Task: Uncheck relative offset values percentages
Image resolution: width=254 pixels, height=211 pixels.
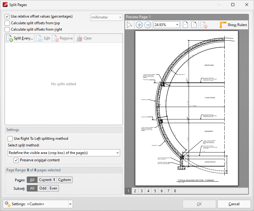Action: 7,16
